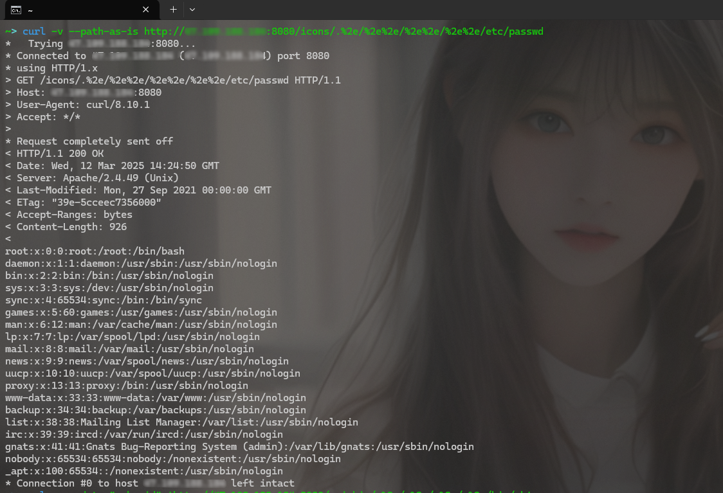The height and width of the screenshot is (493, 723).
Task: Click the games:x:5:60 passwd entry
Action: pyautogui.click(x=141, y=312)
